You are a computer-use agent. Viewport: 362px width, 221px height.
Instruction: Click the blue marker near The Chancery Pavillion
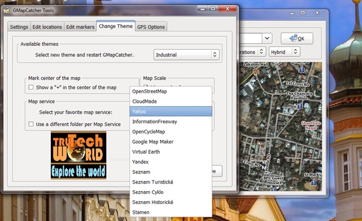(x=300, y=106)
